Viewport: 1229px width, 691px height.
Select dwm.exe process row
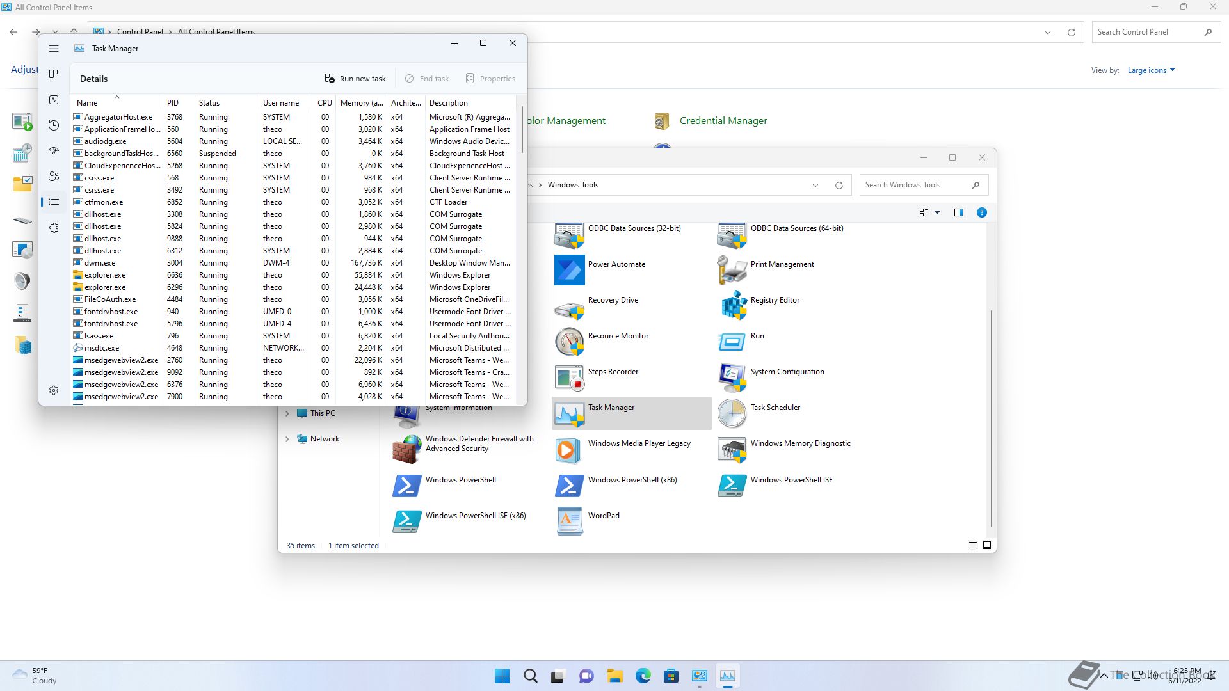[293, 263]
